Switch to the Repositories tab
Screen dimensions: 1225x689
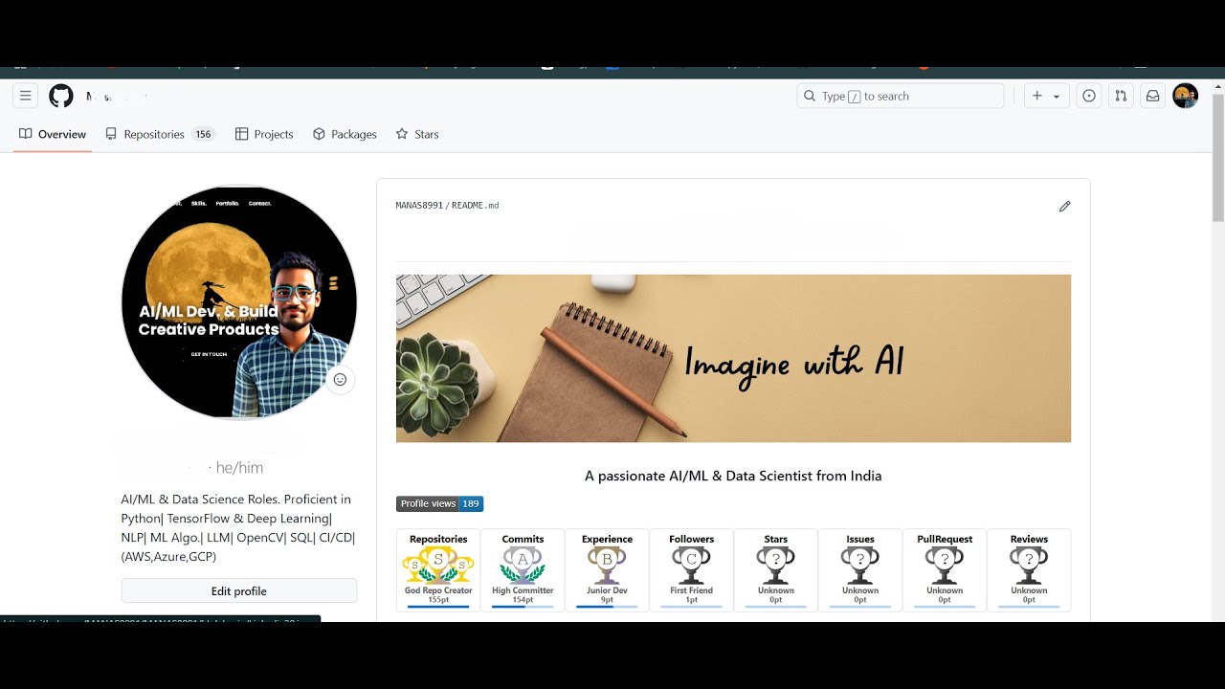(x=160, y=134)
